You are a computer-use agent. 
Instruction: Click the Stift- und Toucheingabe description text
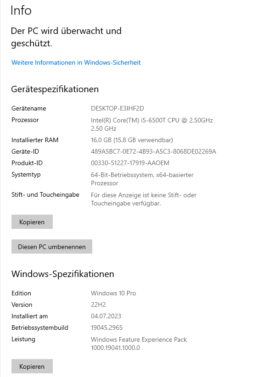click(144, 199)
